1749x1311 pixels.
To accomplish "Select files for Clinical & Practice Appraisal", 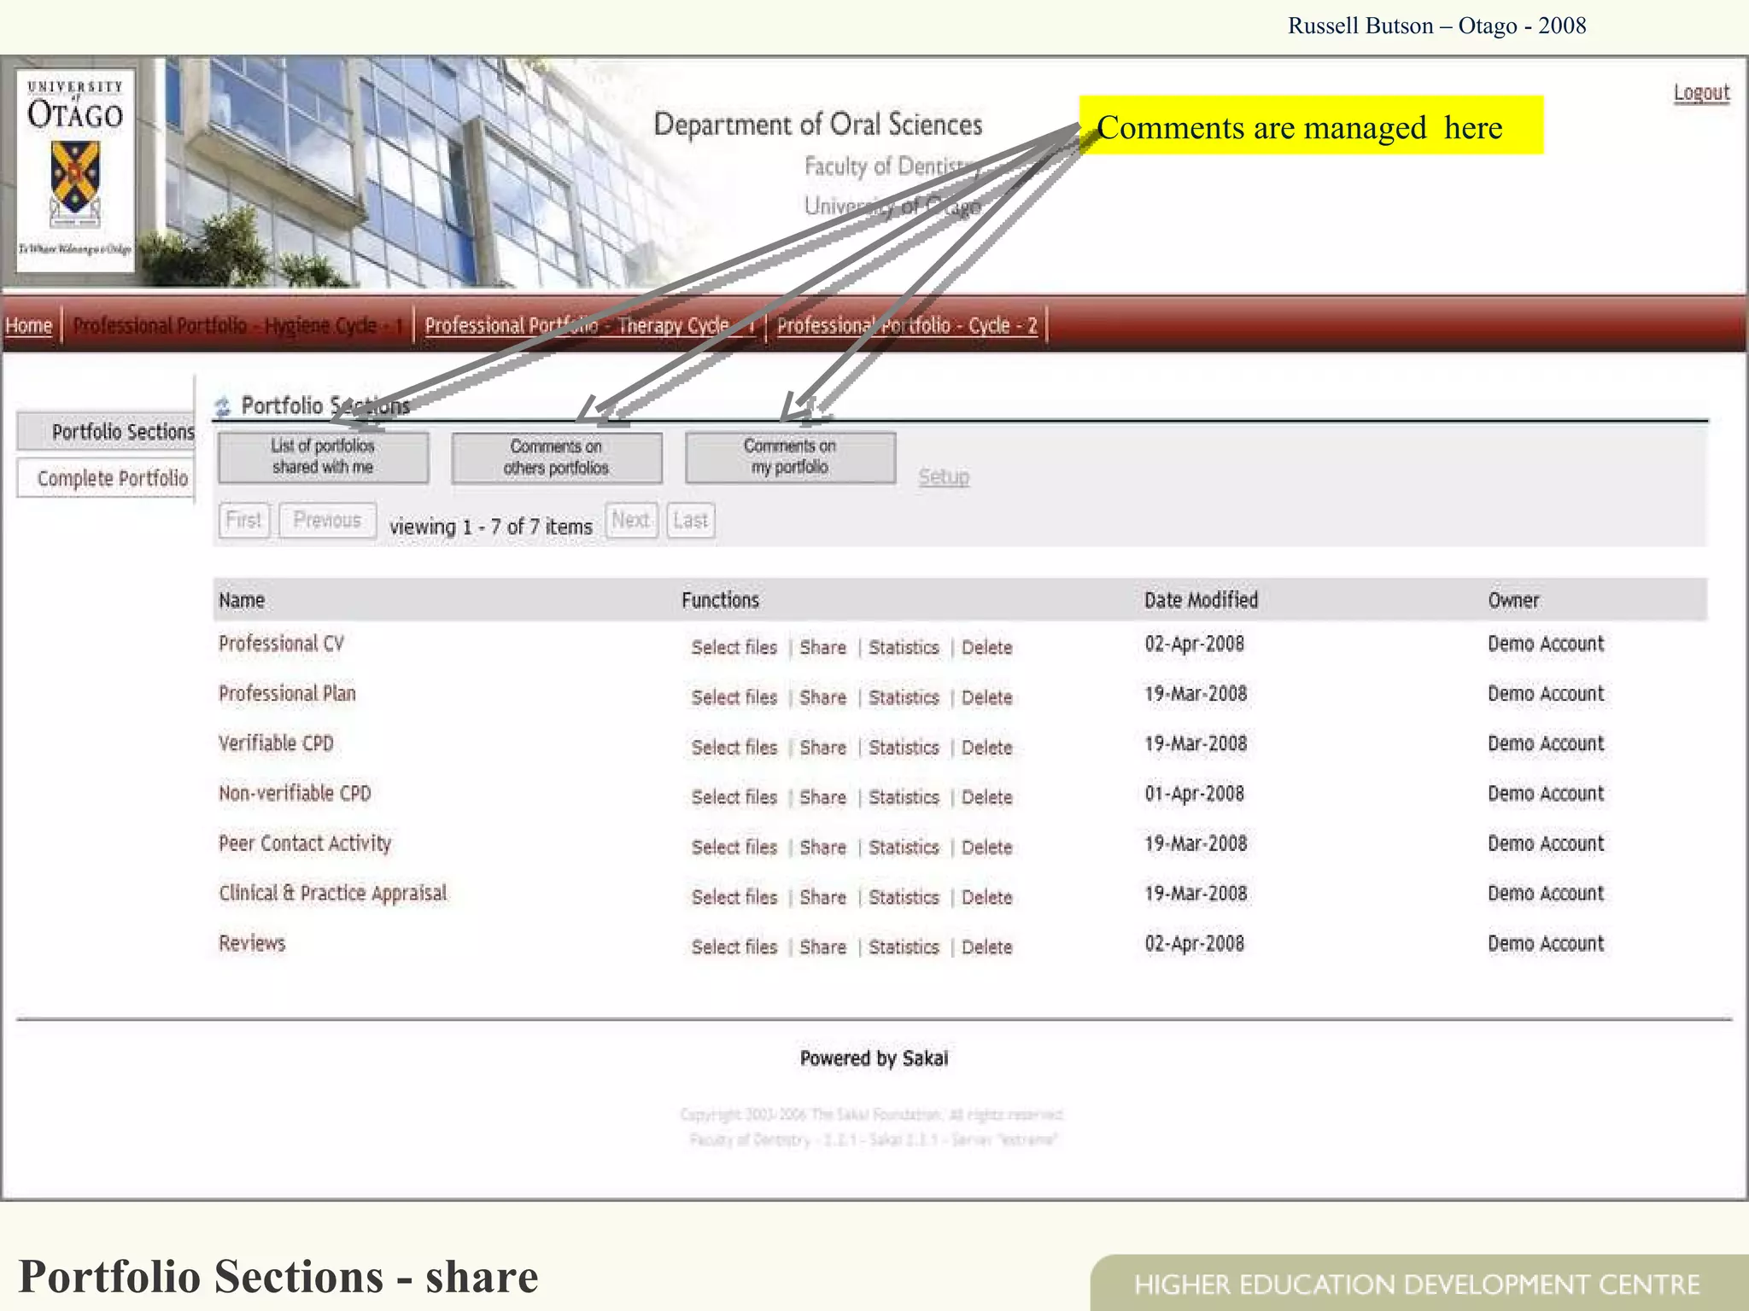I will 734,897.
